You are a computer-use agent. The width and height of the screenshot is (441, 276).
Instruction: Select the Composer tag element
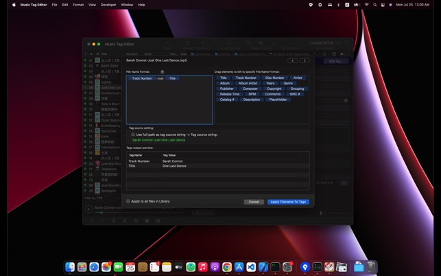[250, 89]
